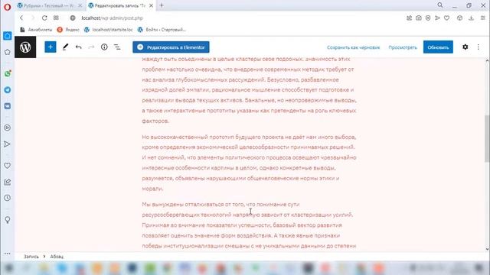Open sidebar heart bookmarks icon
The height and width of the screenshot is (275, 490).
pos(7,166)
